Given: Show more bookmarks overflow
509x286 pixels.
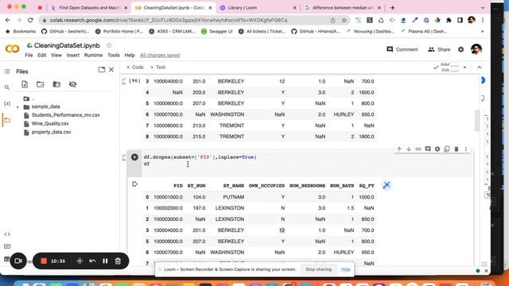Looking at the screenshot, I should (483, 32).
